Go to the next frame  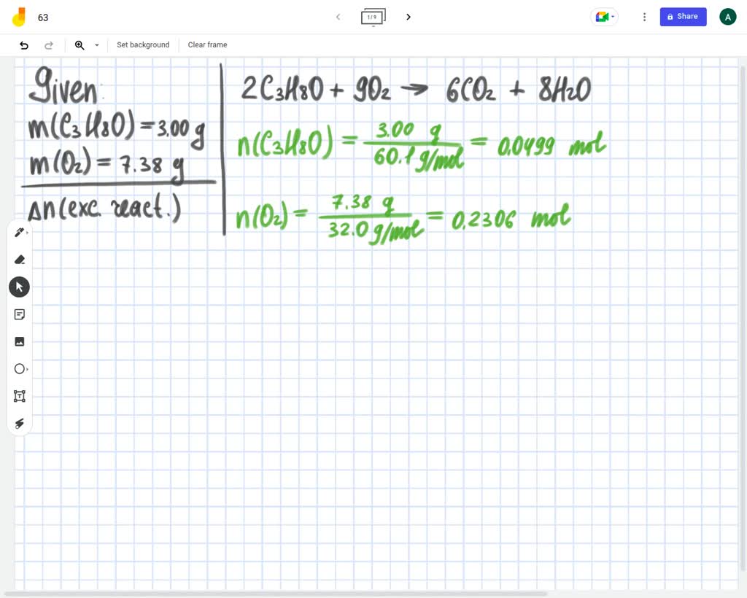click(409, 18)
